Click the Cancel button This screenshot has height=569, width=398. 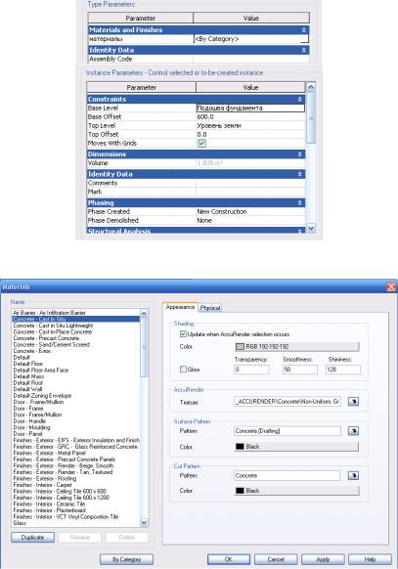click(276, 559)
